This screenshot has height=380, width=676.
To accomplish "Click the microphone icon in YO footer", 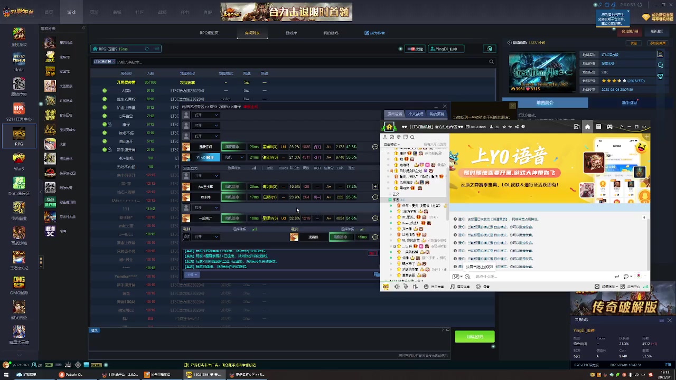I will (406, 287).
